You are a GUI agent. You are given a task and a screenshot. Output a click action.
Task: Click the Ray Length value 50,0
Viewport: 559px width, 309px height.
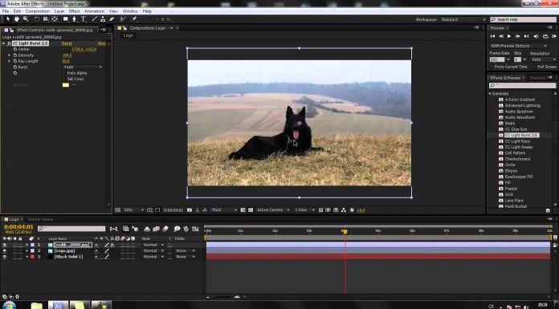pyautogui.click(x=66, y=61)
